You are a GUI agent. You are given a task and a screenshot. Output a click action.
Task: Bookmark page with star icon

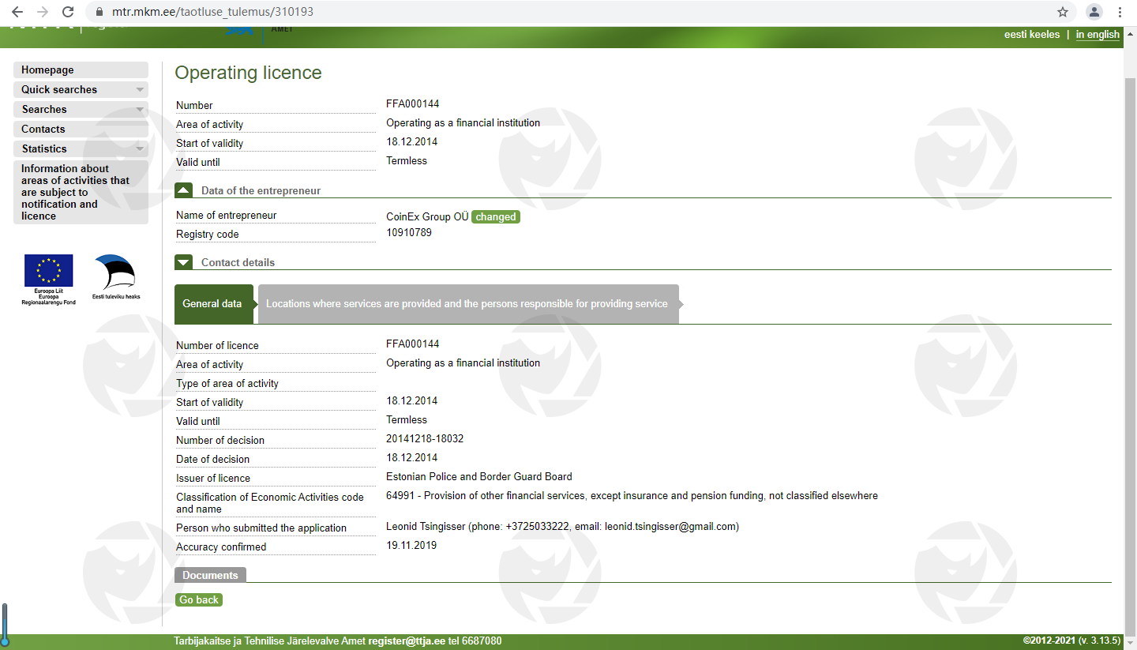[x=1063, y=12]
